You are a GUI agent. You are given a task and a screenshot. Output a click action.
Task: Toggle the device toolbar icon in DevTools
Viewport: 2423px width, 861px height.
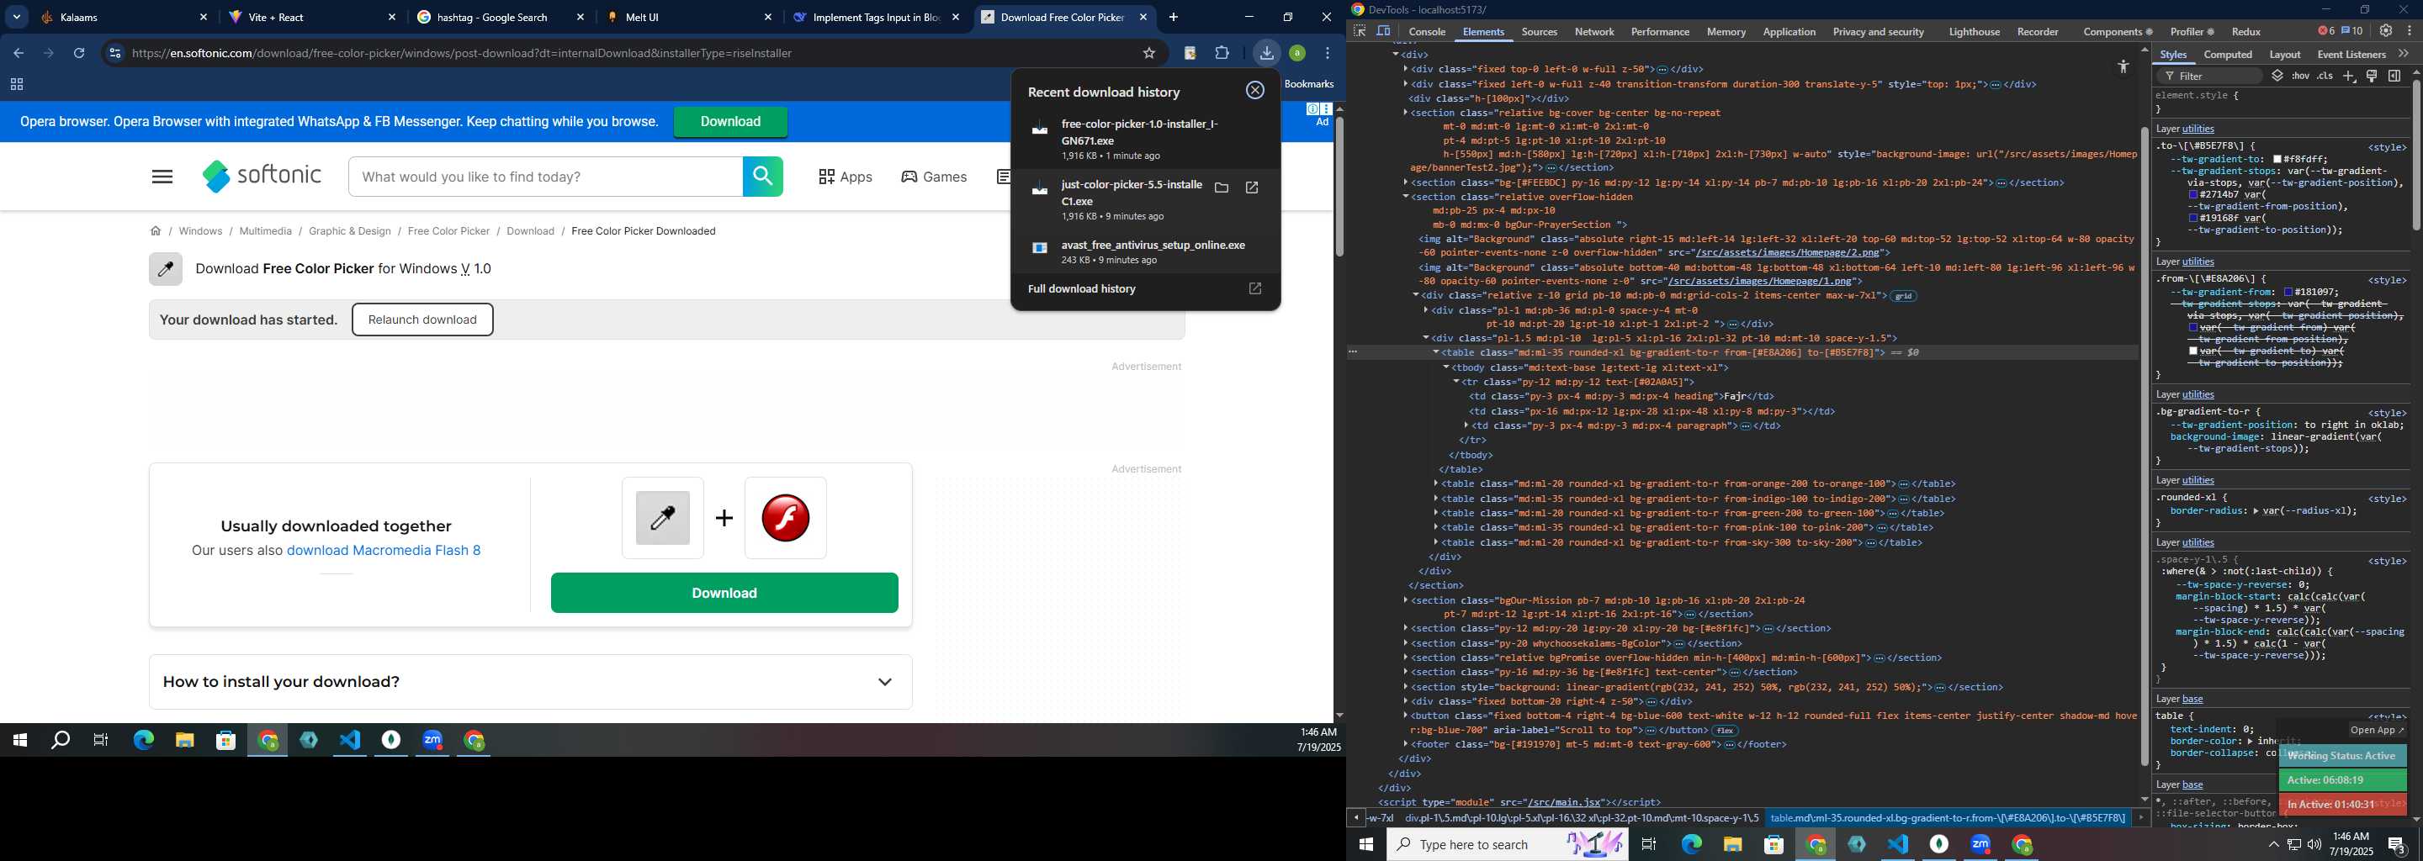[x=1384, y=31]
